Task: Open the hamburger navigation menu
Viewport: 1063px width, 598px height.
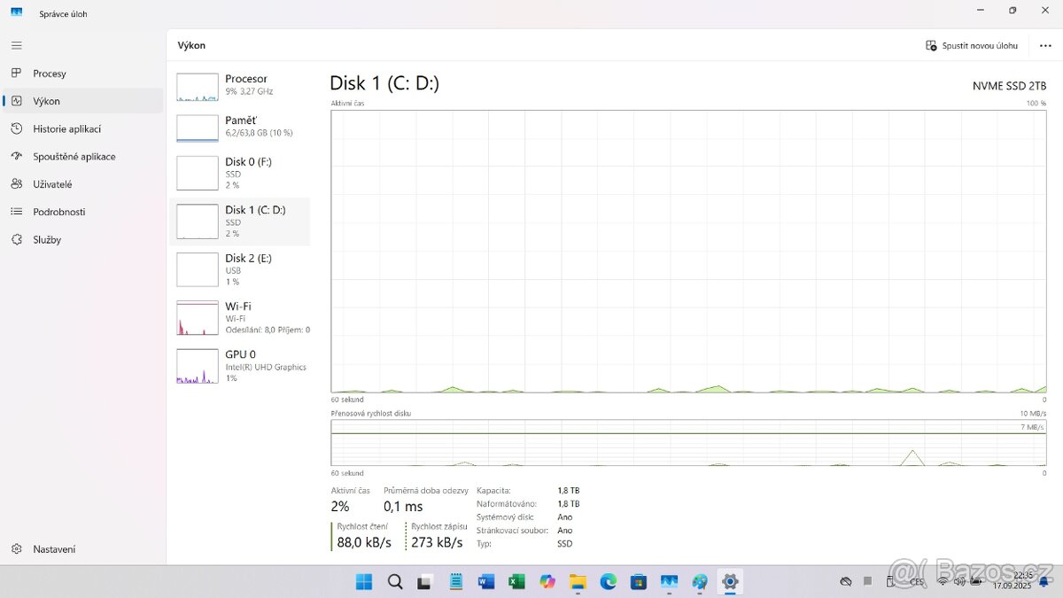Action: [17, 45]
